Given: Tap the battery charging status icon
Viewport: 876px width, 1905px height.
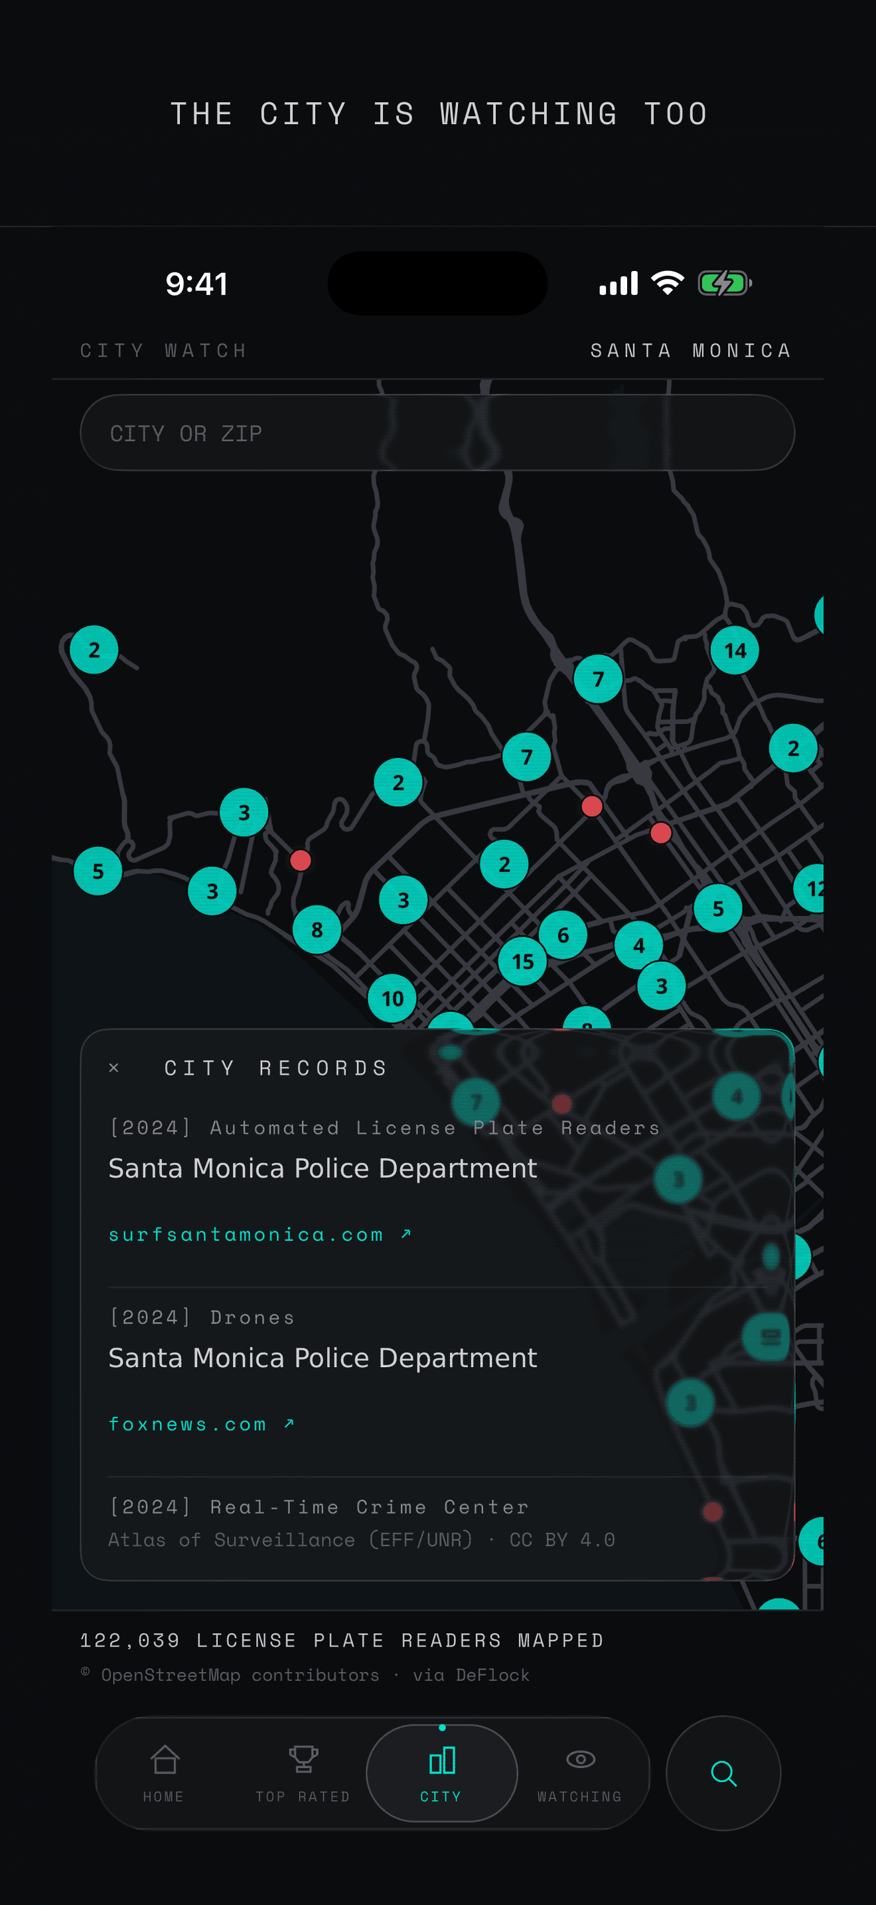Looking at the screenshot, I should click(725, 283).
